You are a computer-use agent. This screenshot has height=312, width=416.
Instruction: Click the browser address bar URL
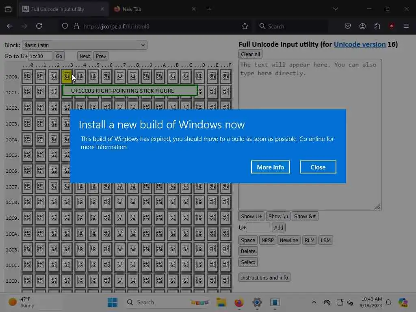117,26
